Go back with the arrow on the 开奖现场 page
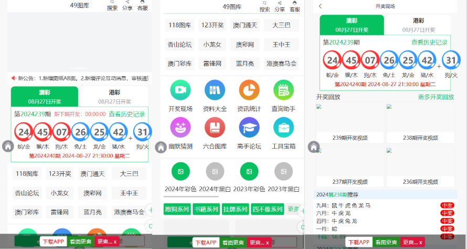Image resolution: width=467 pixels, height=249 pixels. click(x=321, y=6)
